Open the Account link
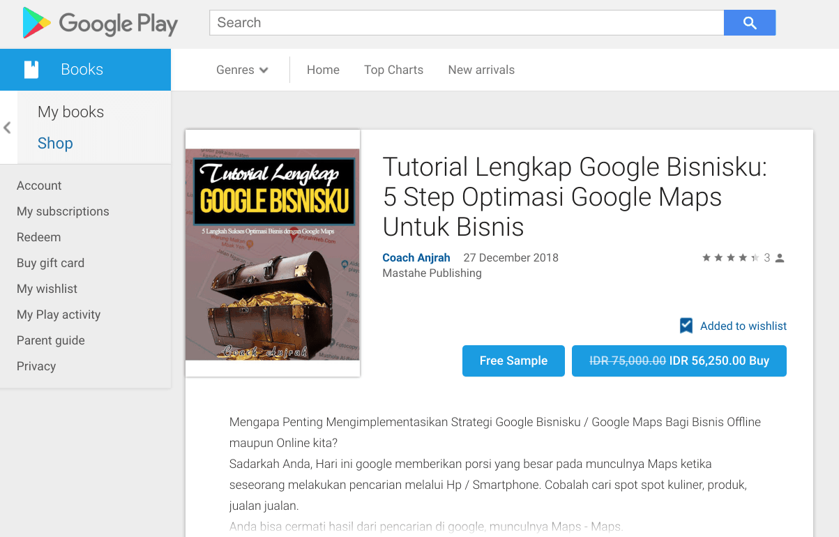This screenshot has height=537, width=839. coord(39,186)
